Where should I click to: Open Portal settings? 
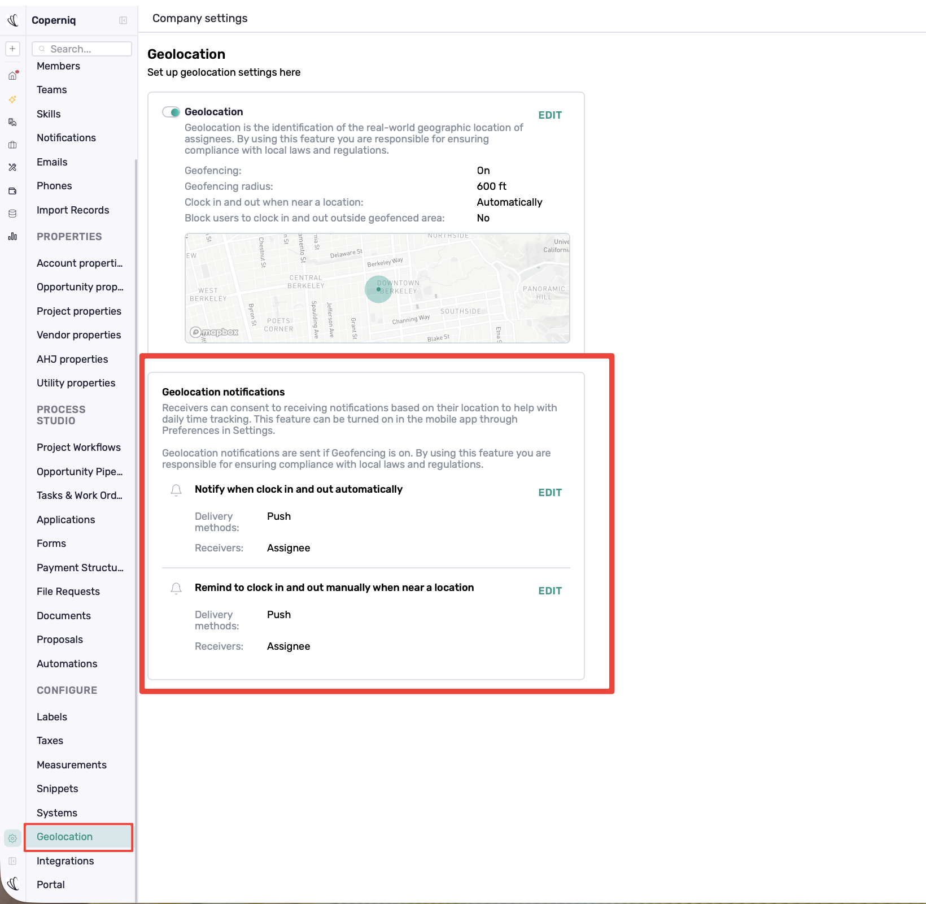pos(50,885)
